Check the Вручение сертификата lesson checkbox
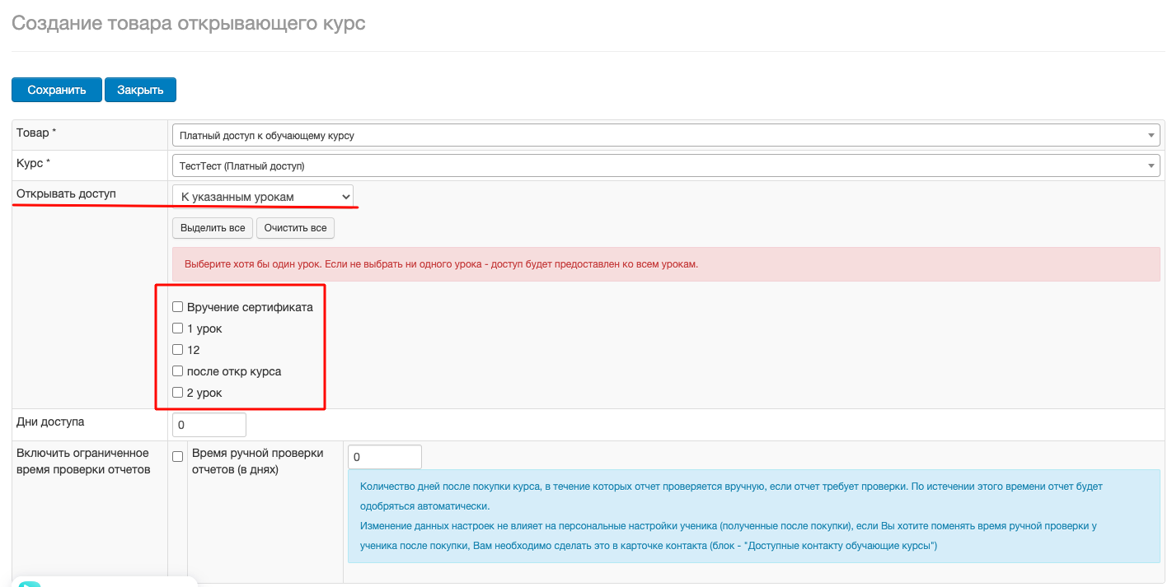This screenshot has width=1172, height=587. [x=177, y=307]
